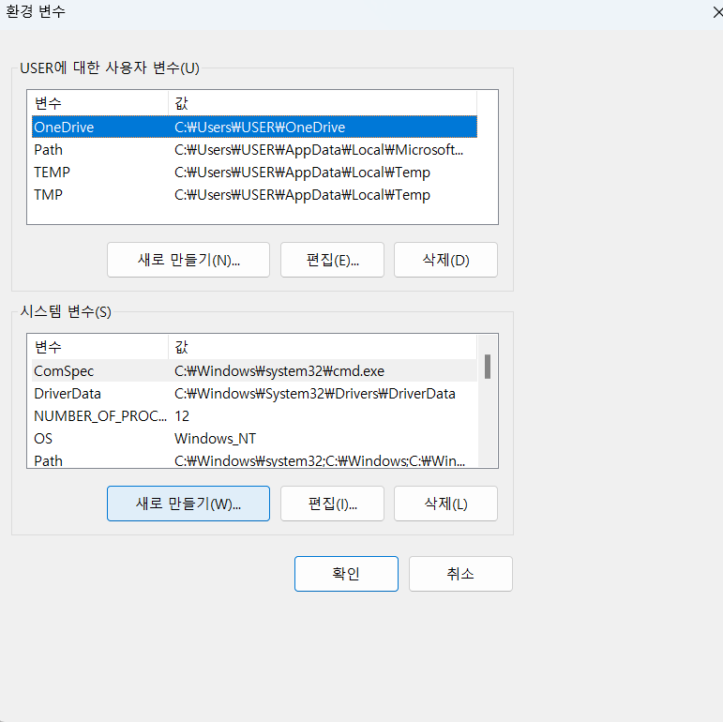Viewport: 723px width, 722px height.
Task: Close the 환경 변수 dialog
Action: 717,12
